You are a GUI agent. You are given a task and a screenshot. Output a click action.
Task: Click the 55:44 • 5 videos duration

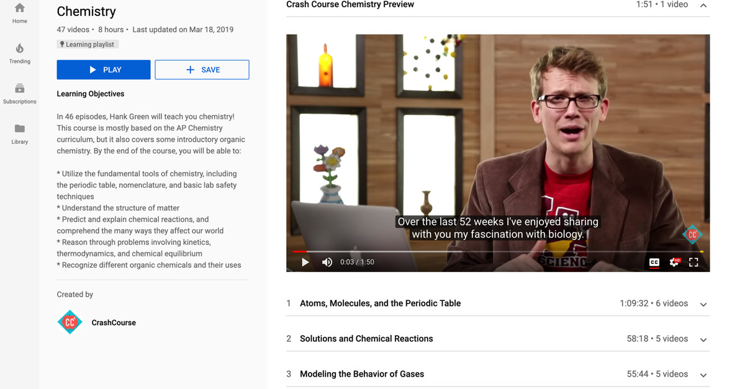[x=657, y=374]
